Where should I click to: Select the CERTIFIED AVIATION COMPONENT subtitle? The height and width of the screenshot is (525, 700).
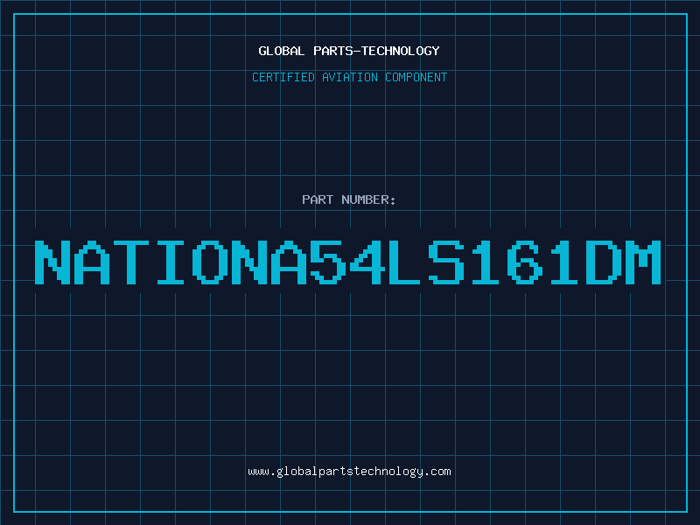click(349, 77)
